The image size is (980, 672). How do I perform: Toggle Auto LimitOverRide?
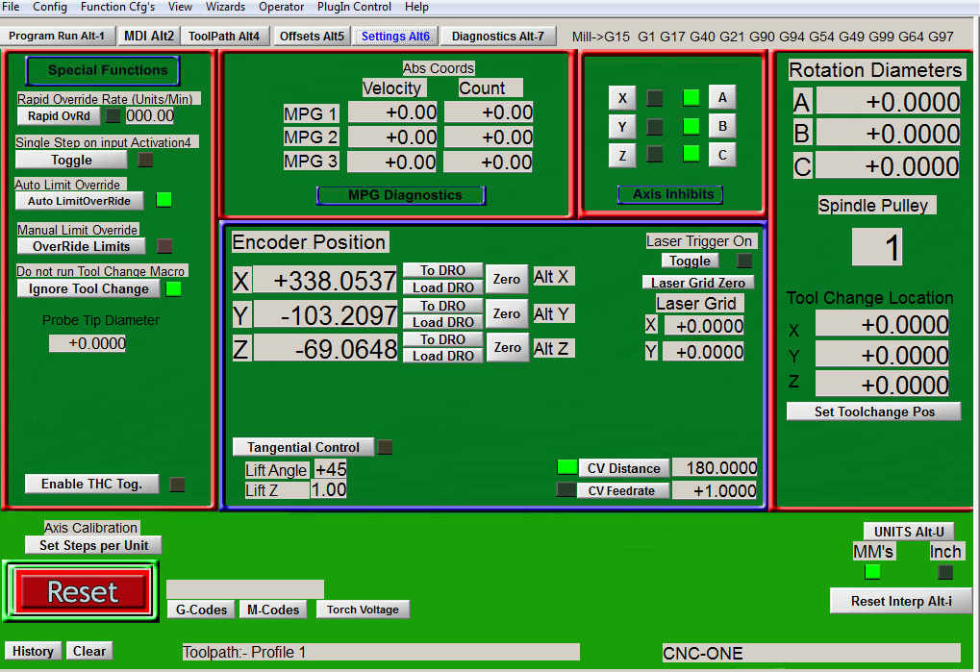[79, 201]
